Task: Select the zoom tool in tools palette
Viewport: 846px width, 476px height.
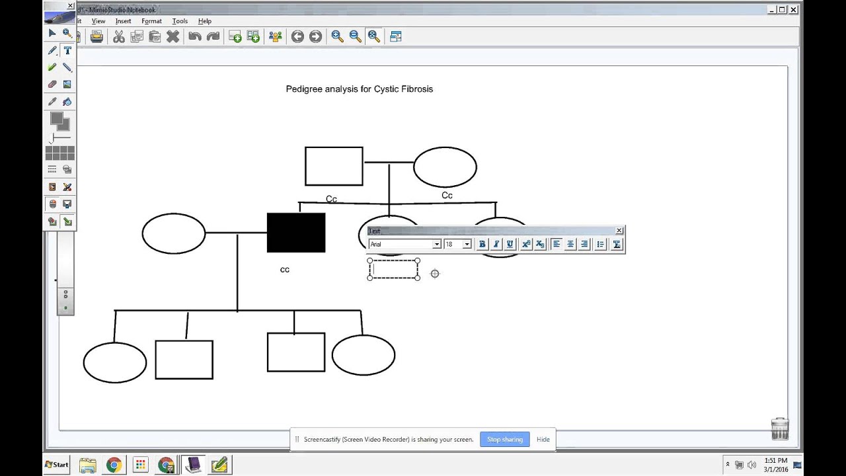Action: (67, 33)
